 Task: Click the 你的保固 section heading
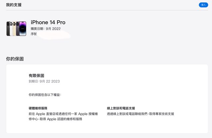click(x=15, y=59)
